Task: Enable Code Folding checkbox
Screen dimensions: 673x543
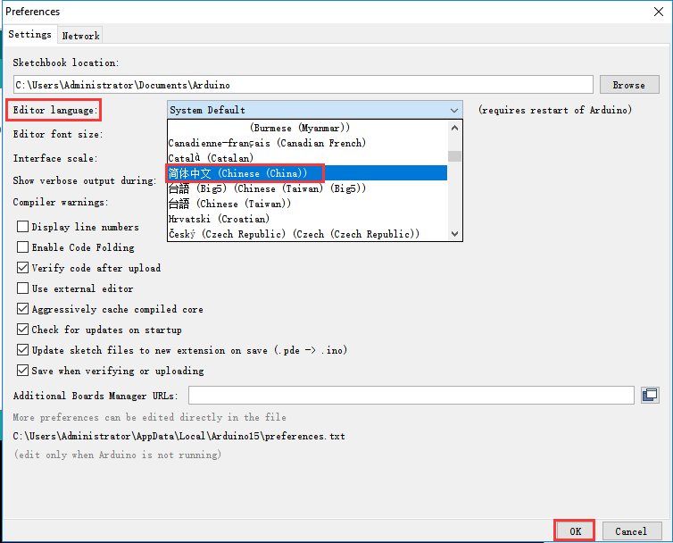Action: [22, 247]
